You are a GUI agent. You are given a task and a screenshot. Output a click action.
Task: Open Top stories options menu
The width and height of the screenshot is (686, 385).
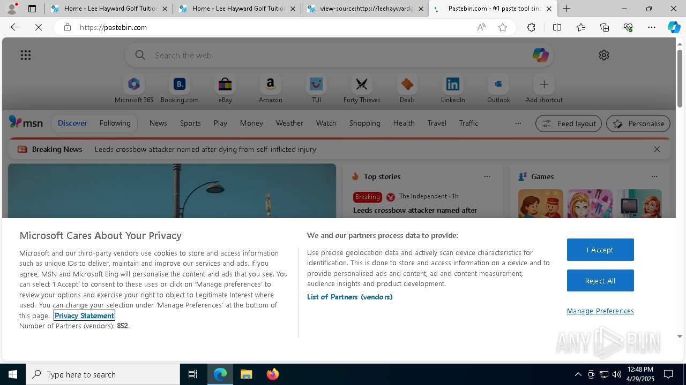[x=487, y=176]
